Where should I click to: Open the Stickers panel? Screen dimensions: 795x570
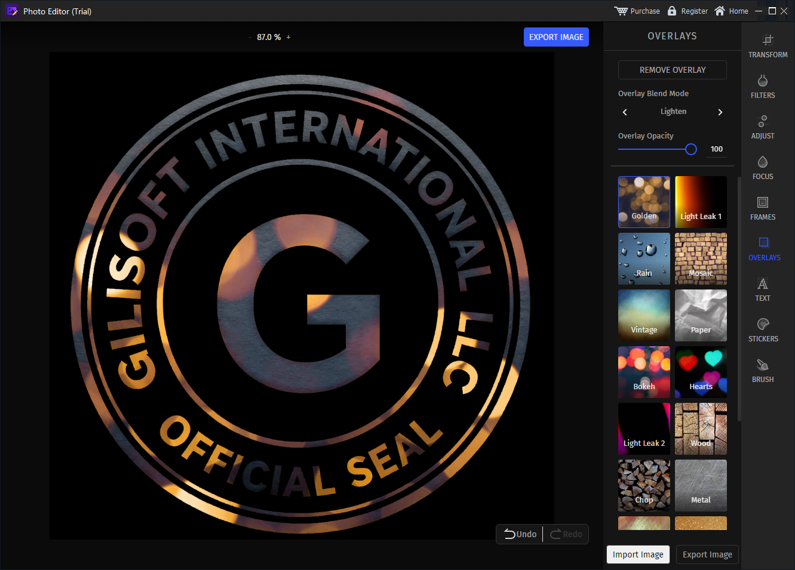point(763,330)
